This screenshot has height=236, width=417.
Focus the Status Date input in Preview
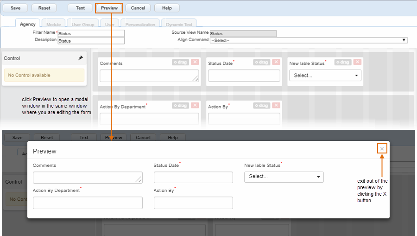[x=193, y=177]
